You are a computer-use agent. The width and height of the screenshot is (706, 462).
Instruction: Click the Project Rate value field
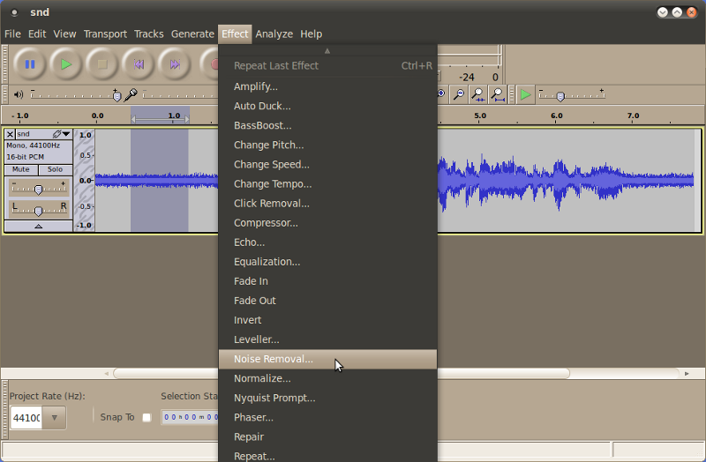27,418
